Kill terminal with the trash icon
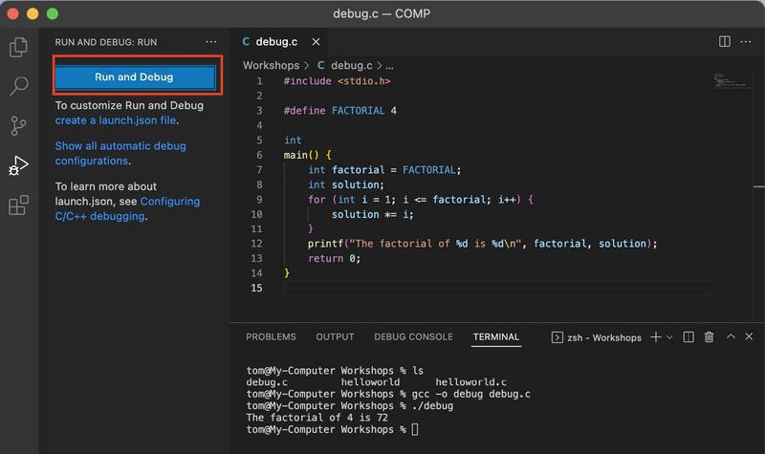The image size is (765, 454). [709, 337]
